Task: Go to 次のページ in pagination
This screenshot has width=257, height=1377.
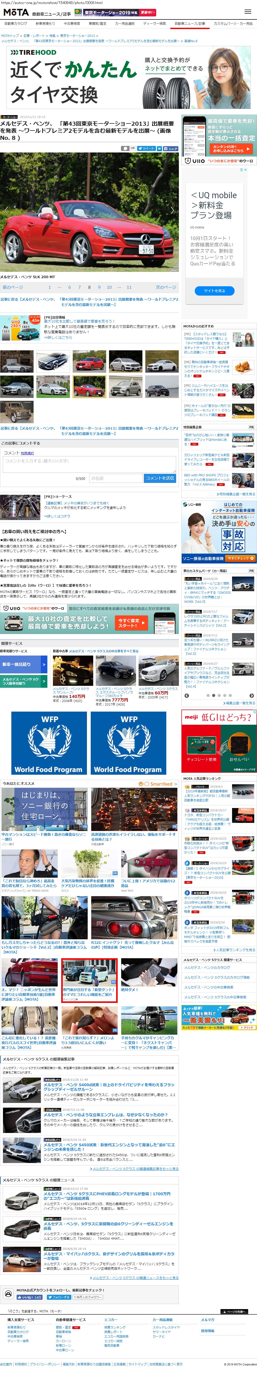Action: (166, 287)
